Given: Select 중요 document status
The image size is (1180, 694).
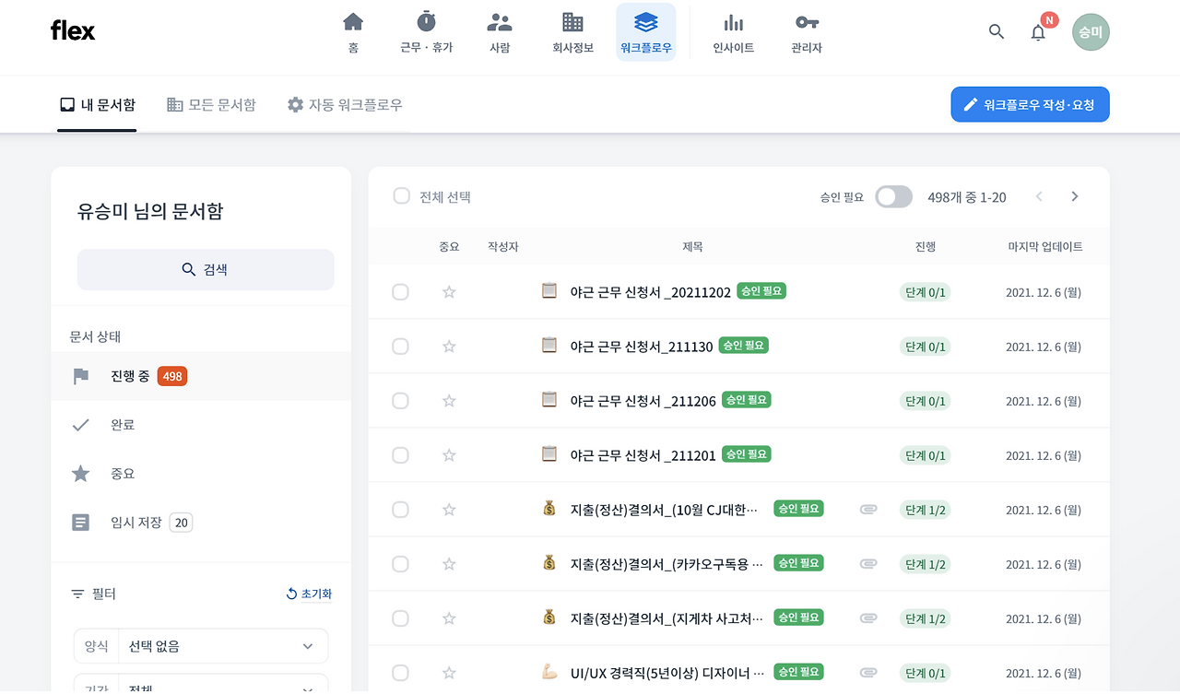Looking at the screenshot, I should coord(201,474).
